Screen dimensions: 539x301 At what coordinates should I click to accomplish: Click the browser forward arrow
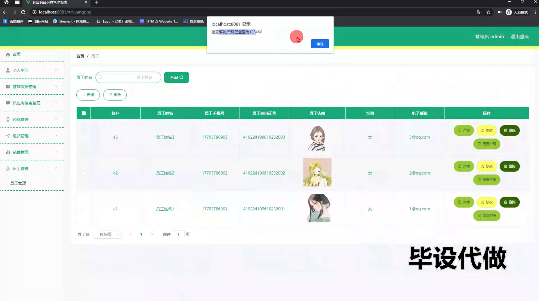[14, 12]
